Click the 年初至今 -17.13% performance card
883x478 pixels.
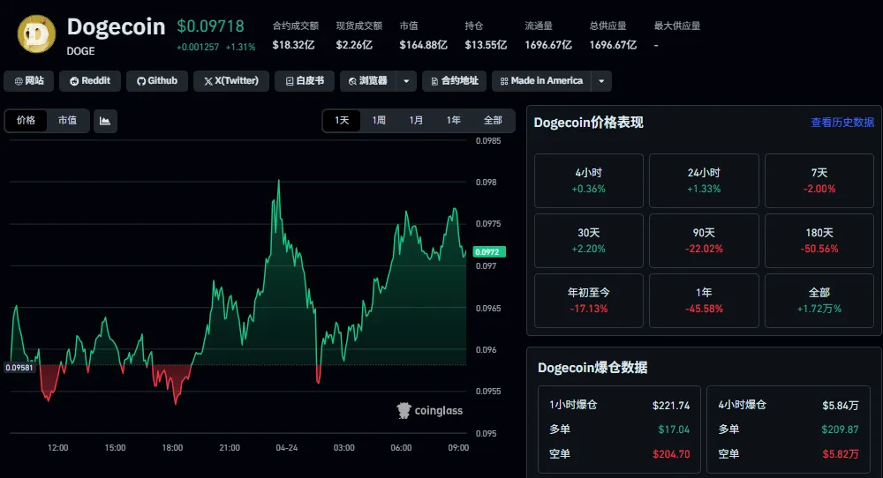pyautogui.click(x=588, y=301)
